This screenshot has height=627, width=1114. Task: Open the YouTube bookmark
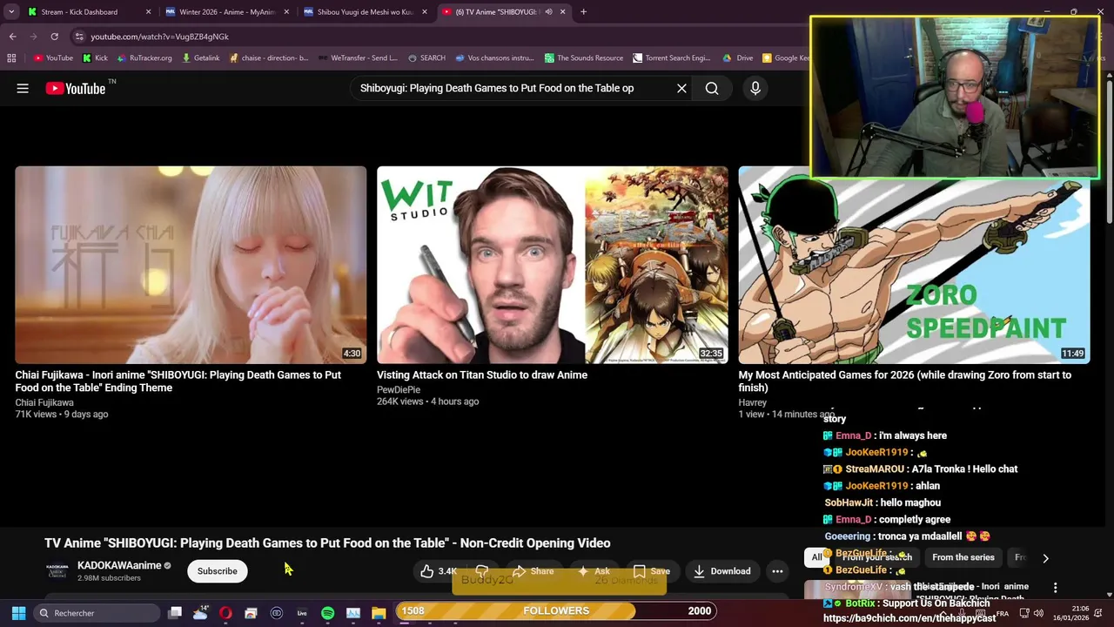[x=53, y=58]
